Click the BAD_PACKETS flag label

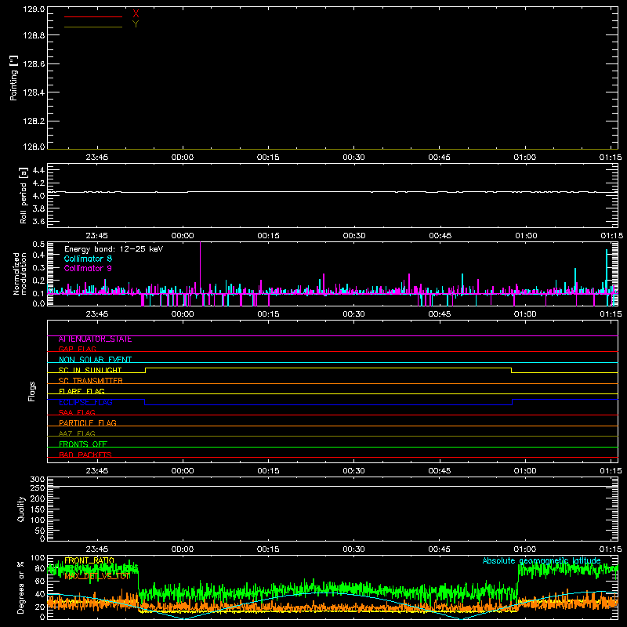click(x=85, y=455)
